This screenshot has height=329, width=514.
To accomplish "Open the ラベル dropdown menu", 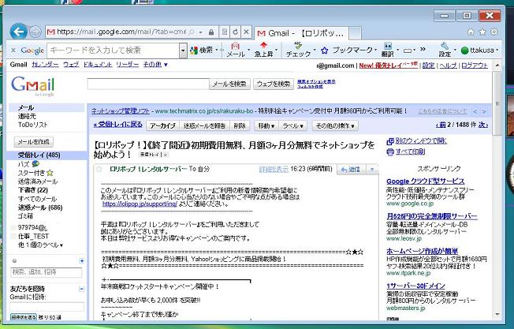I will (x=292, y=125).
